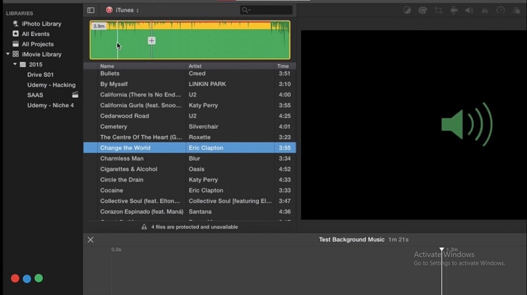
Task: Click the All Events star icon
Action: tap(15, 34)
